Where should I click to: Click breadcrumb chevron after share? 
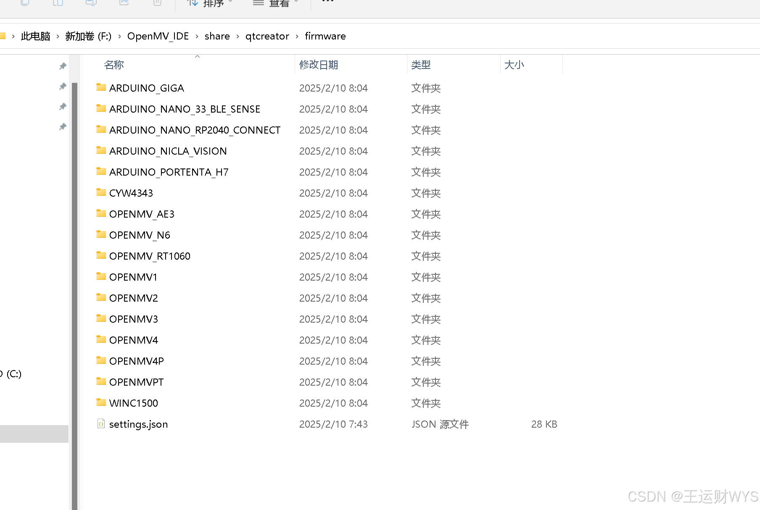237,36
